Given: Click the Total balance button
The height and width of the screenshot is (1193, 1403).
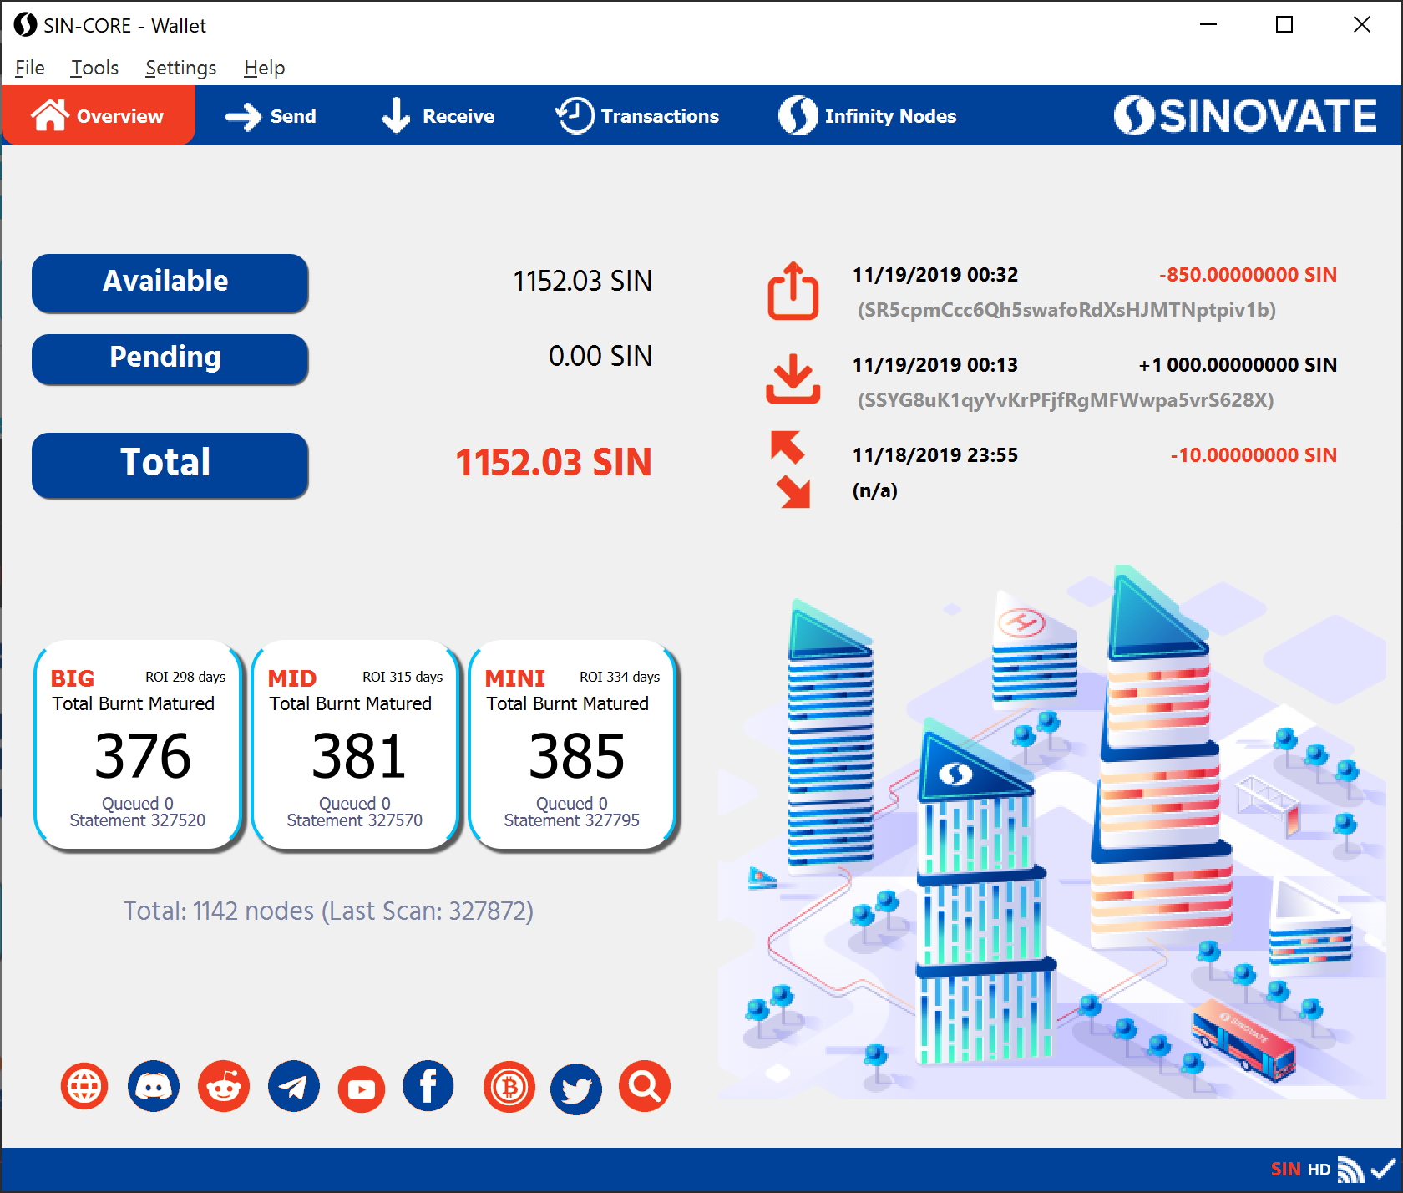Looking at the screenshot, I should tap(170, 465).
